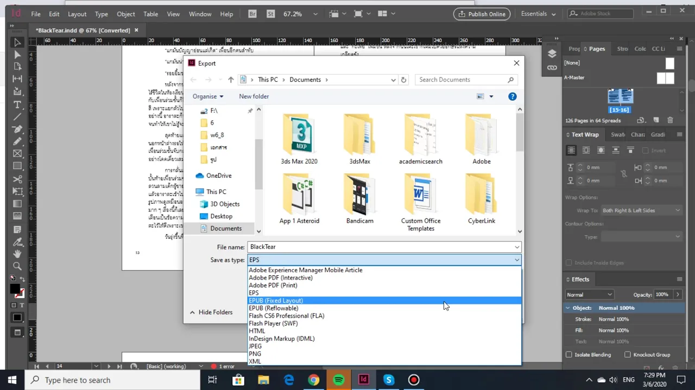Image resolution: width=695 pixels, height=390 pixels.
Task: Select the Pen tool
Action: point(17,129)
